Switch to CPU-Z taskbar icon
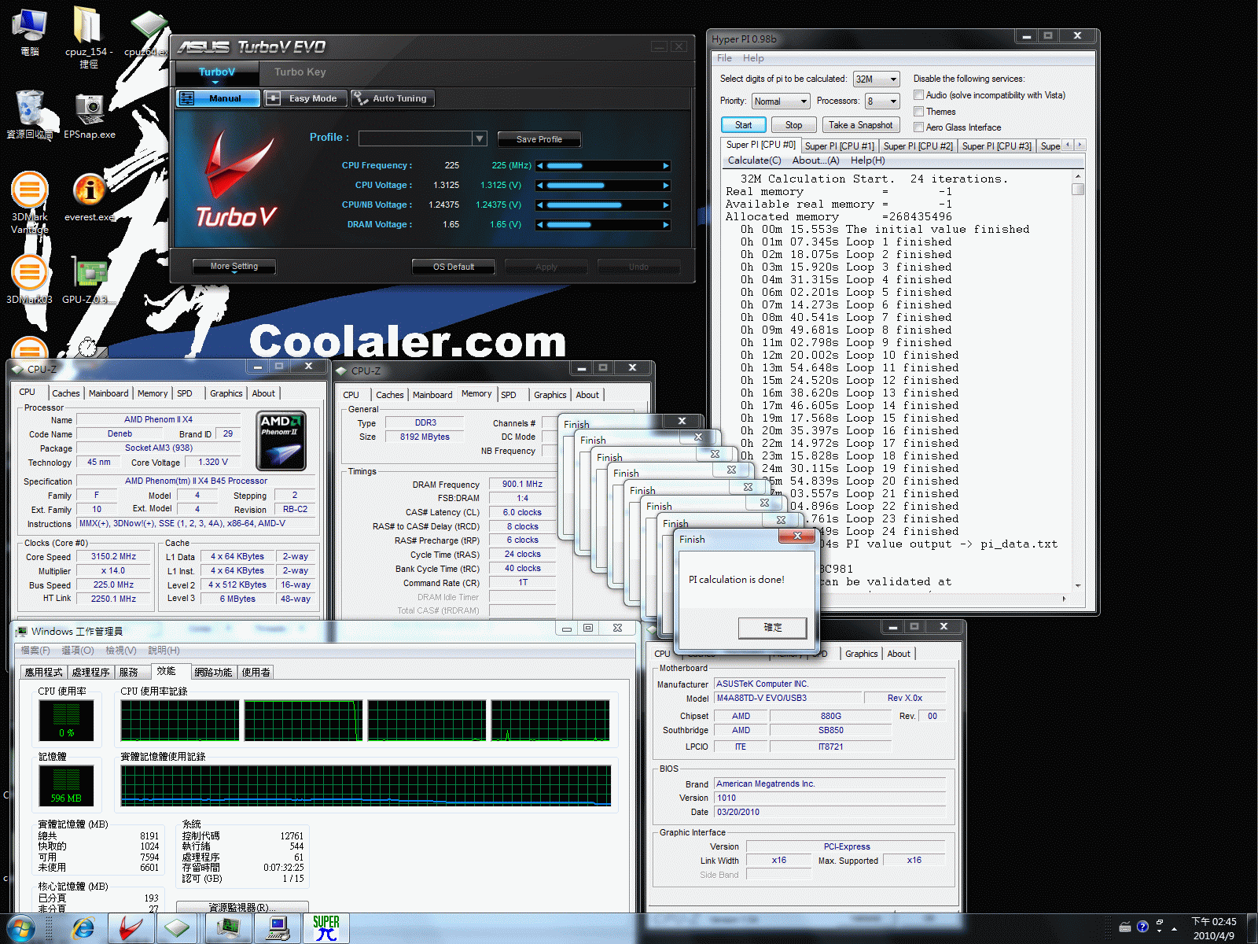This screenshot has width=1258, height=944. click(x=178, y=928)
